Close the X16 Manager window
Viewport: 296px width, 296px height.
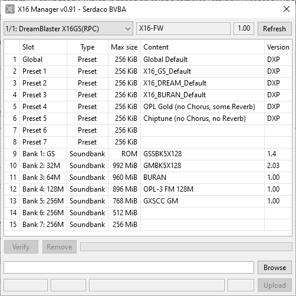point(287,9)
